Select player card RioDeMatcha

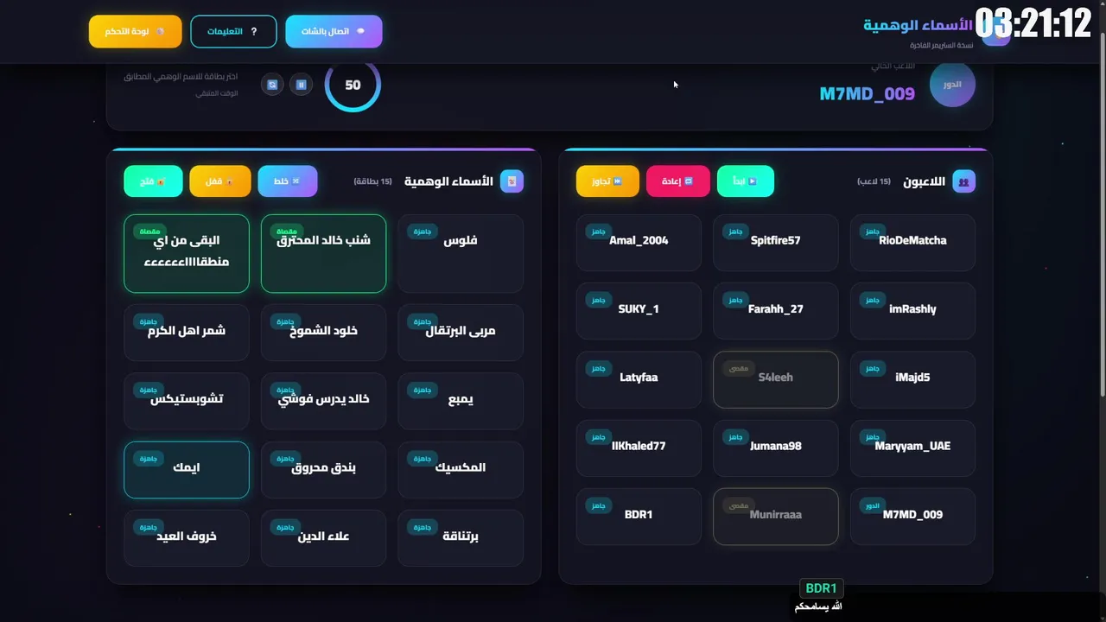tap(912, 243)
